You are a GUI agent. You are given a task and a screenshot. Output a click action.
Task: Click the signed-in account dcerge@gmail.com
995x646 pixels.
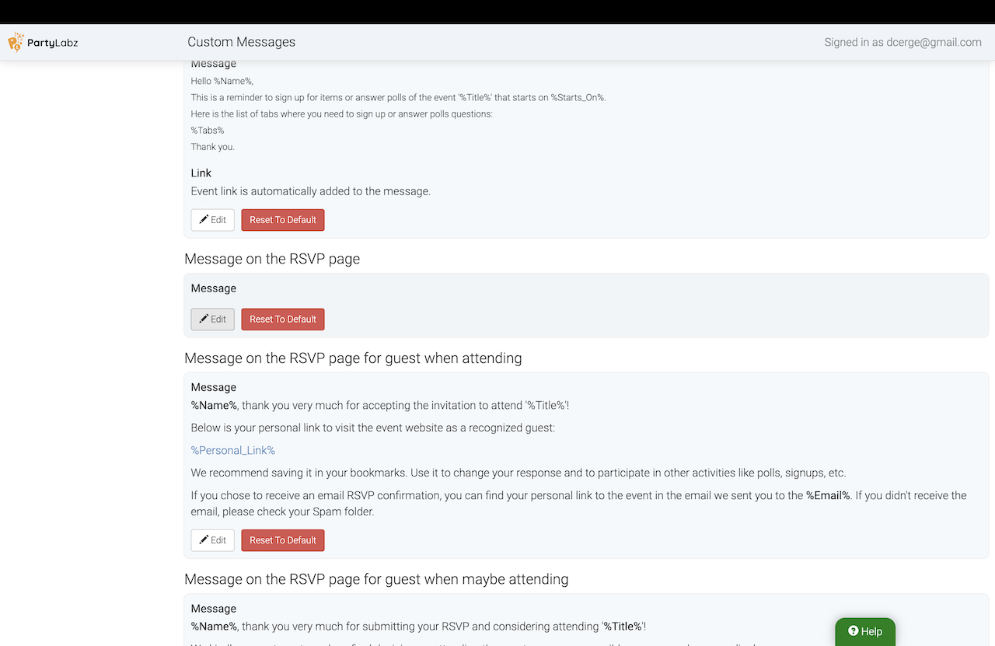[902, 42]
